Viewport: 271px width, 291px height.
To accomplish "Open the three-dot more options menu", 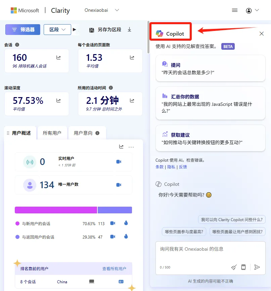I will (131, 147).
